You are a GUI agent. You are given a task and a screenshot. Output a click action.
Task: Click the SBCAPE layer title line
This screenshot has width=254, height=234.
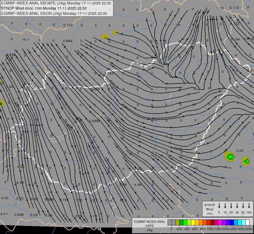tap(56, 3)
